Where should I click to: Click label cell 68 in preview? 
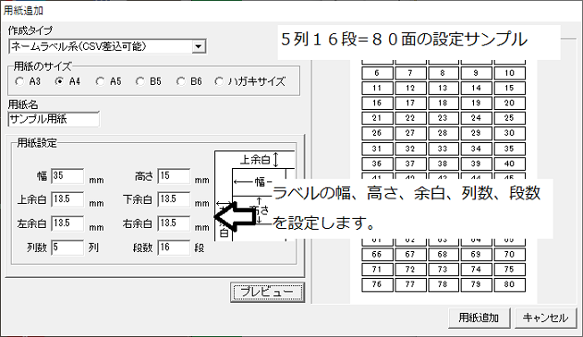[443, 255]
